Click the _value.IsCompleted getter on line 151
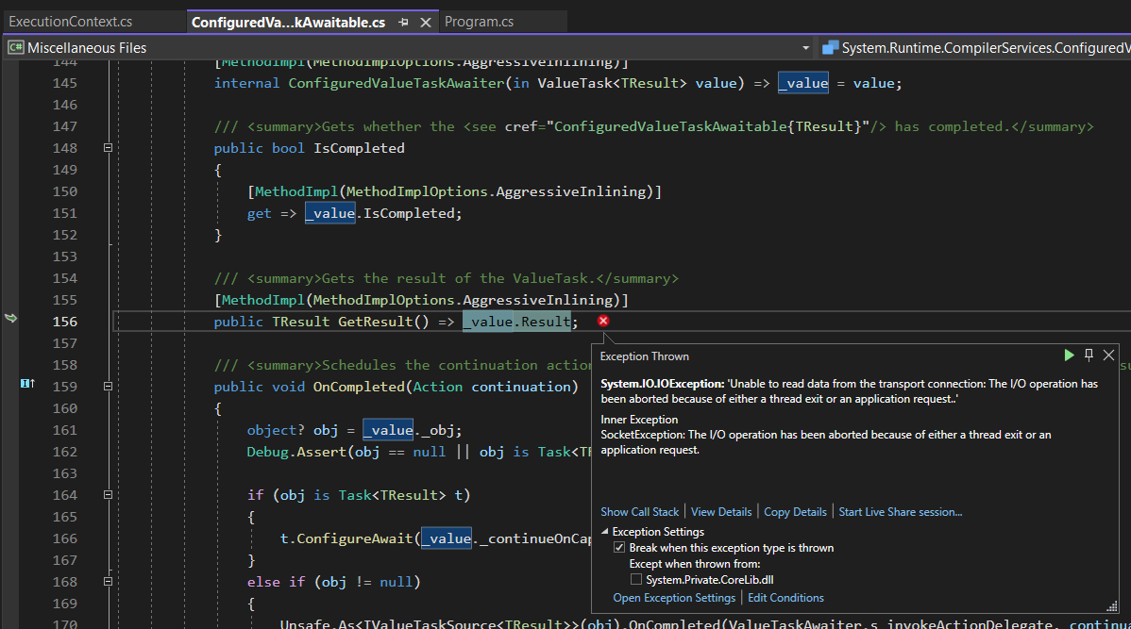The width and height of the screenshot is (1131, 629). coord(383,213)
